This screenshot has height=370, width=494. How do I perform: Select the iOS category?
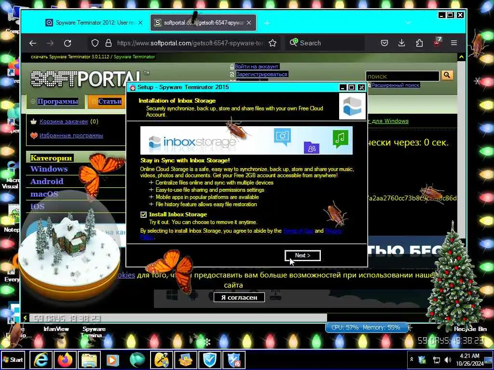37,206
